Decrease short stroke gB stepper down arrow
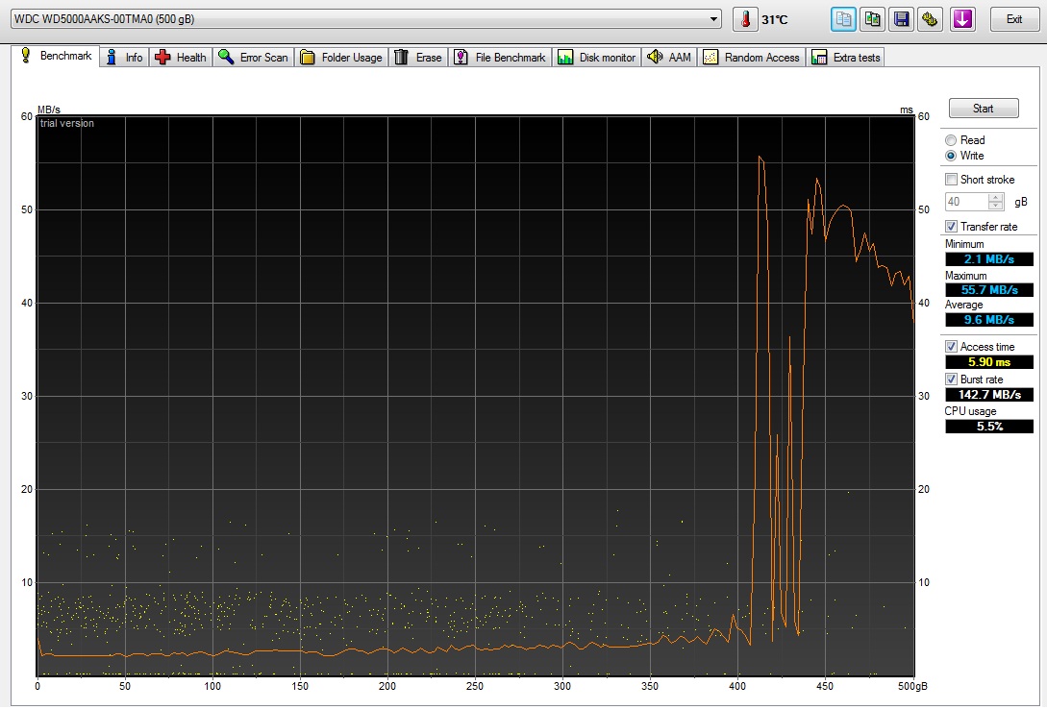Viewport: 1047px width, 710px height. 996,206
